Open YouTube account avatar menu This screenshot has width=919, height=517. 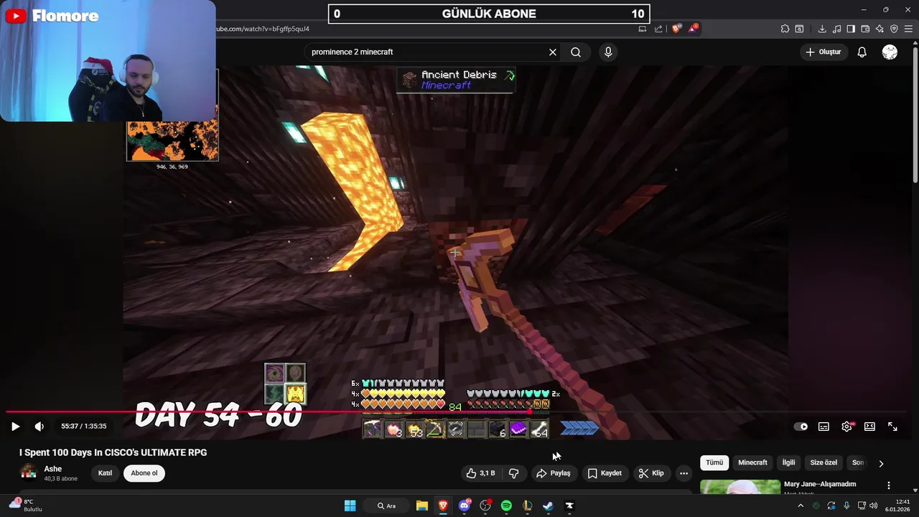tap(890, 52)
